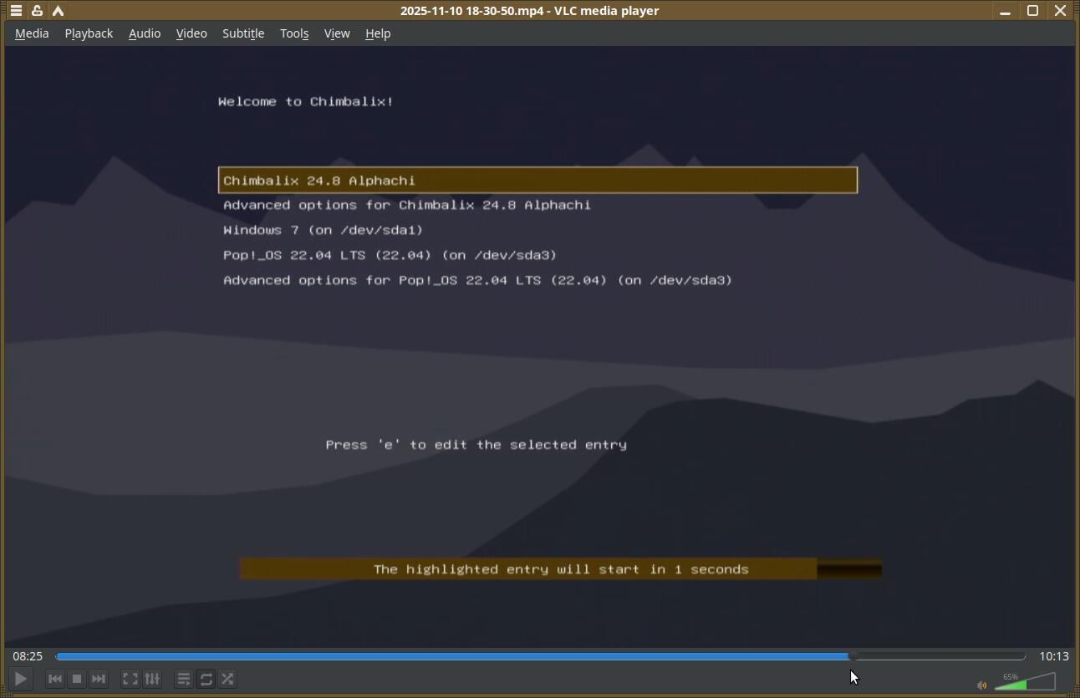The image size is (1080, 698).
Task: Close the VLC media player window
Action: point(1060,11)
